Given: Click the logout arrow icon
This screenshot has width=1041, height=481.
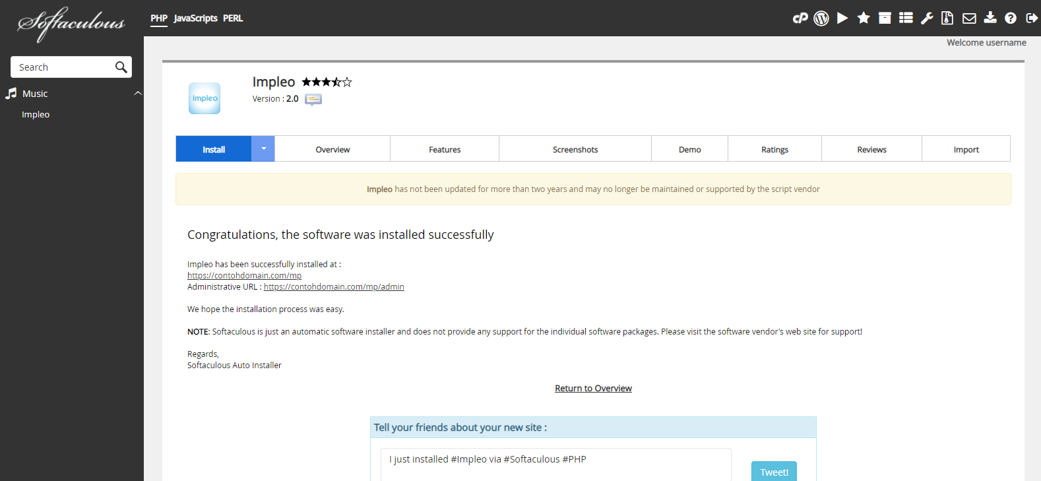Looking at the screenshot, I should point(1032,18).
